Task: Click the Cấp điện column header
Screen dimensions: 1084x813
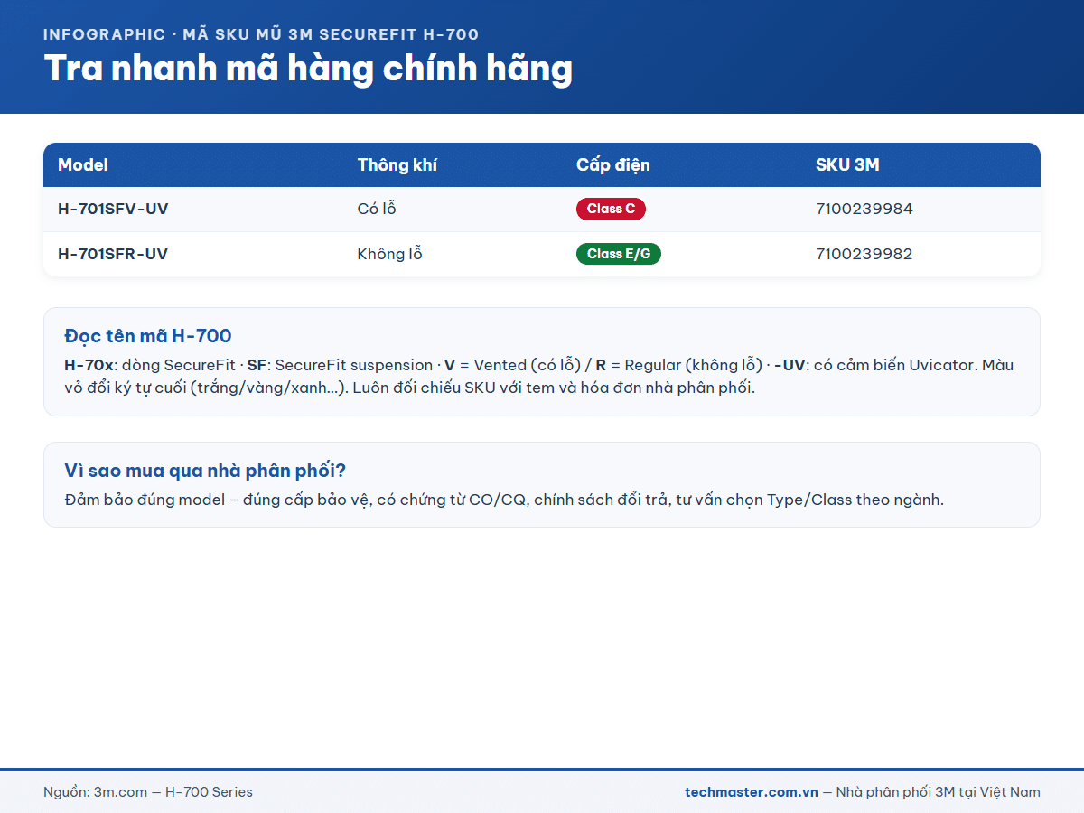Action: tap(613, 165)
